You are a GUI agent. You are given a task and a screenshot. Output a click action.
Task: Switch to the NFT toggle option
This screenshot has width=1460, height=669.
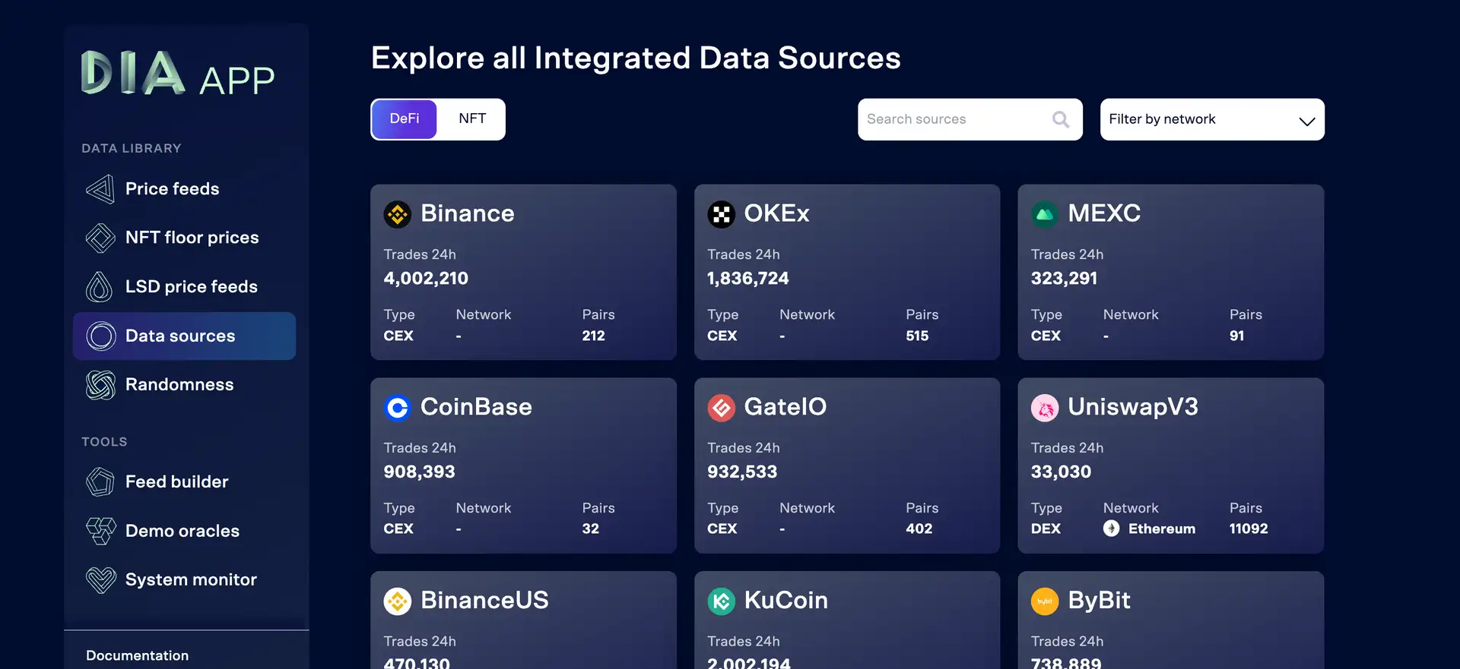(471, 119)
